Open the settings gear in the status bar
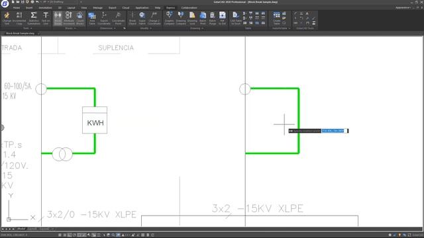This screenshot has width=424, height=238. pyautogui.click(x=390, y=235)
